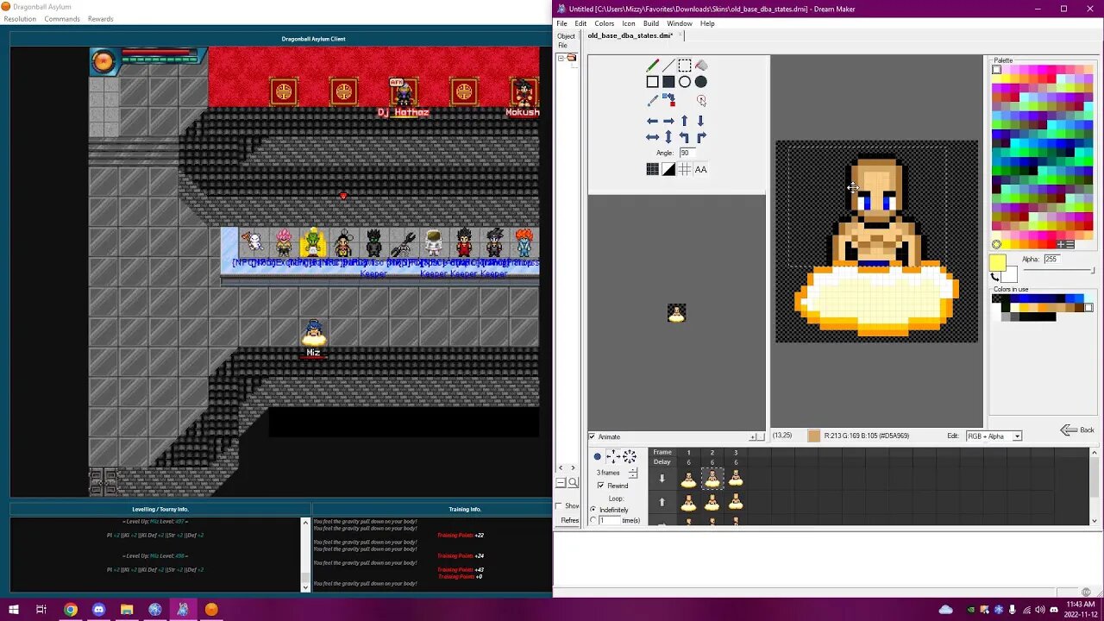1104x621 pixels.
Task: Open Resolution menu in Dragonball Asylum
Action: [20, 19]
